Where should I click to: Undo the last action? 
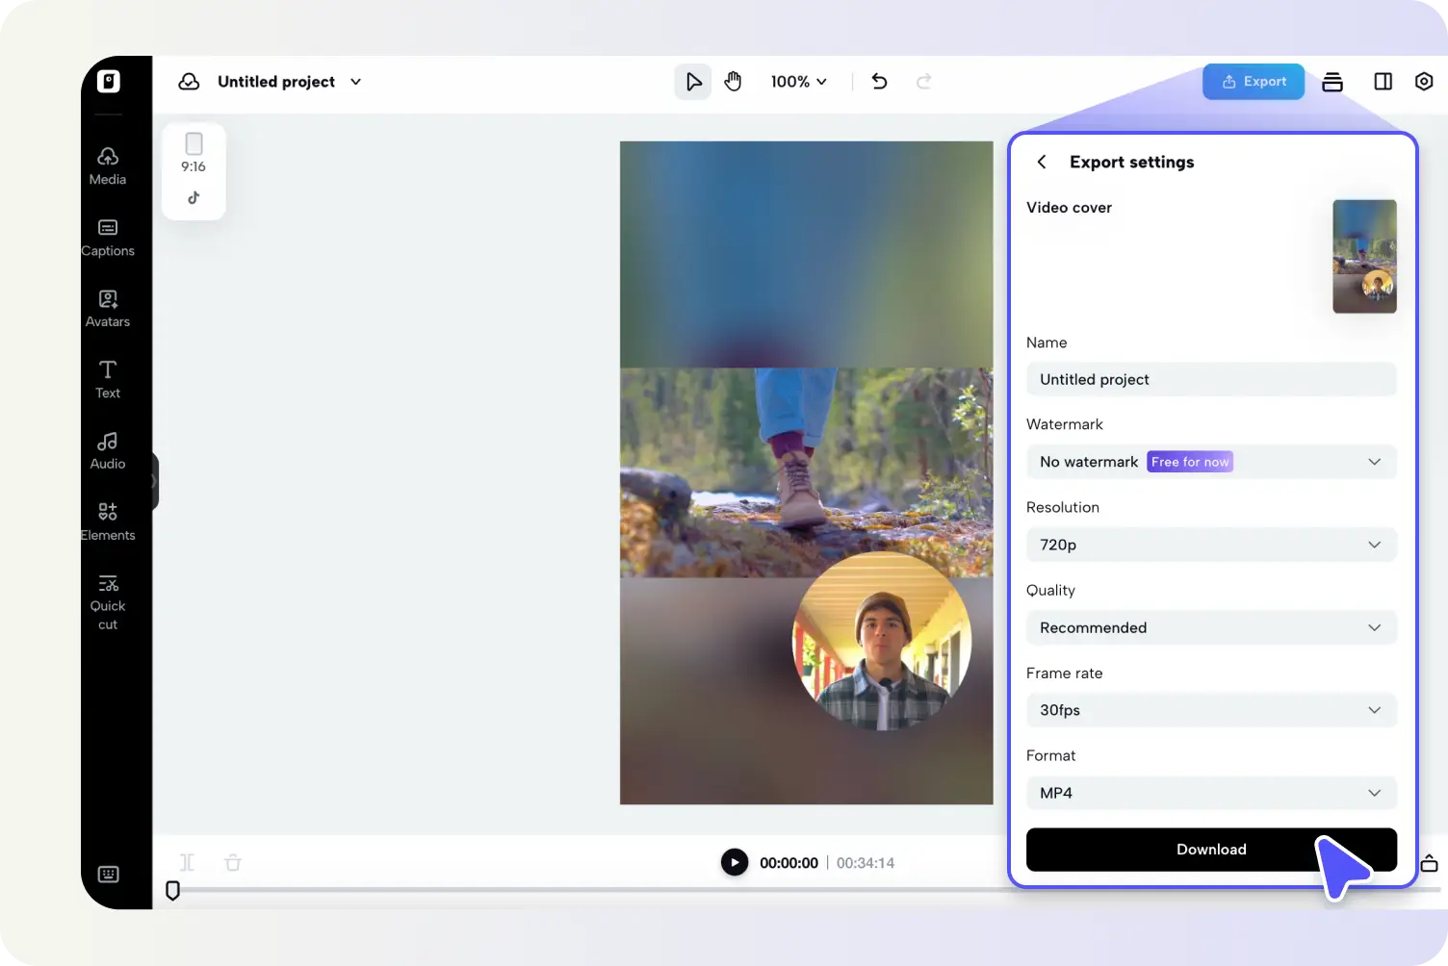879,82
